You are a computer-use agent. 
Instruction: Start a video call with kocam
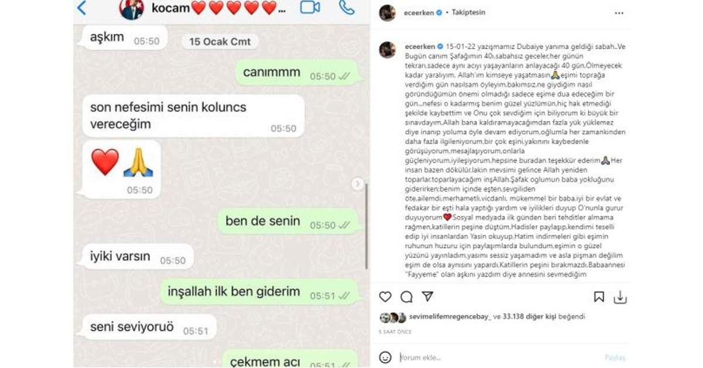pos(310,8)
